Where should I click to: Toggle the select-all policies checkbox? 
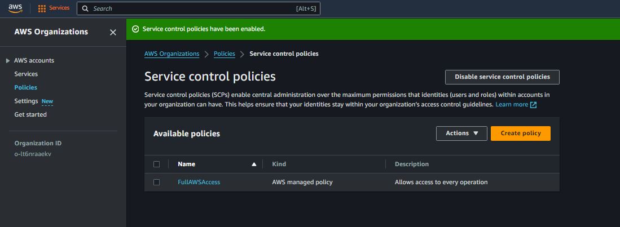point(157,164)
